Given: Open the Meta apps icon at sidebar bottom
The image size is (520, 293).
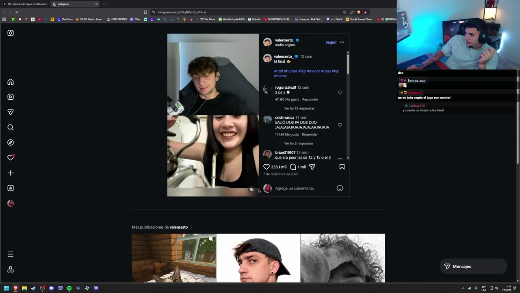Looking at the screenshot, I should 11,269.
